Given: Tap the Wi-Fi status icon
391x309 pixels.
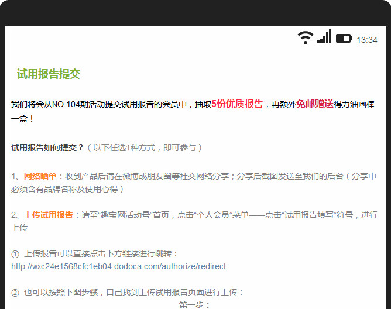Looking at the screenshot, I should pyautogui.click(x=306, y=37).
